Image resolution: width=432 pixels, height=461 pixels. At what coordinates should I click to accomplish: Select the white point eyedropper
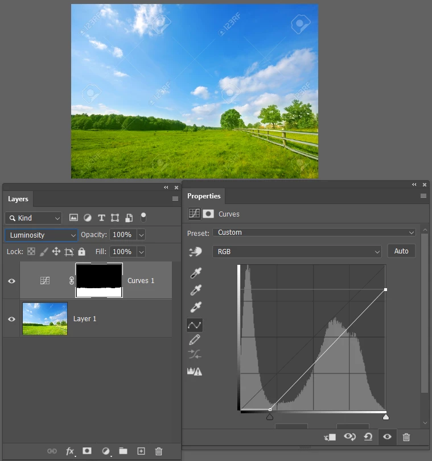click(x=196, y=307)
